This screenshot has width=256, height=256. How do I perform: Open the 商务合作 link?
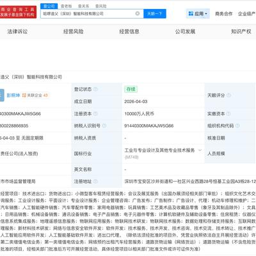pos(223,14)
